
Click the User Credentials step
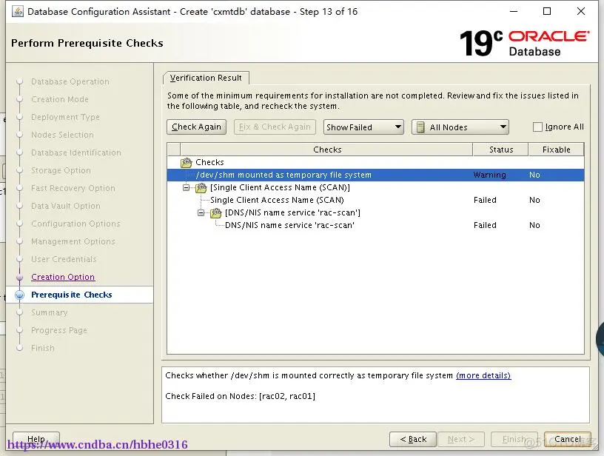click(x=64, y=259)
